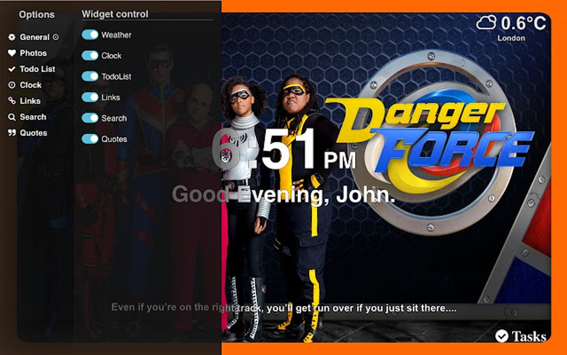Viewport: 567px width, 355px height.
Task: Click the chain icon beside Links
Action: [12, 101]
